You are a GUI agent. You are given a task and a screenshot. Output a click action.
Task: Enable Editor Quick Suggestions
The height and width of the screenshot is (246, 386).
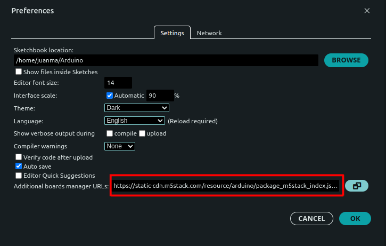pyautogui.click(x=19, y=176)
